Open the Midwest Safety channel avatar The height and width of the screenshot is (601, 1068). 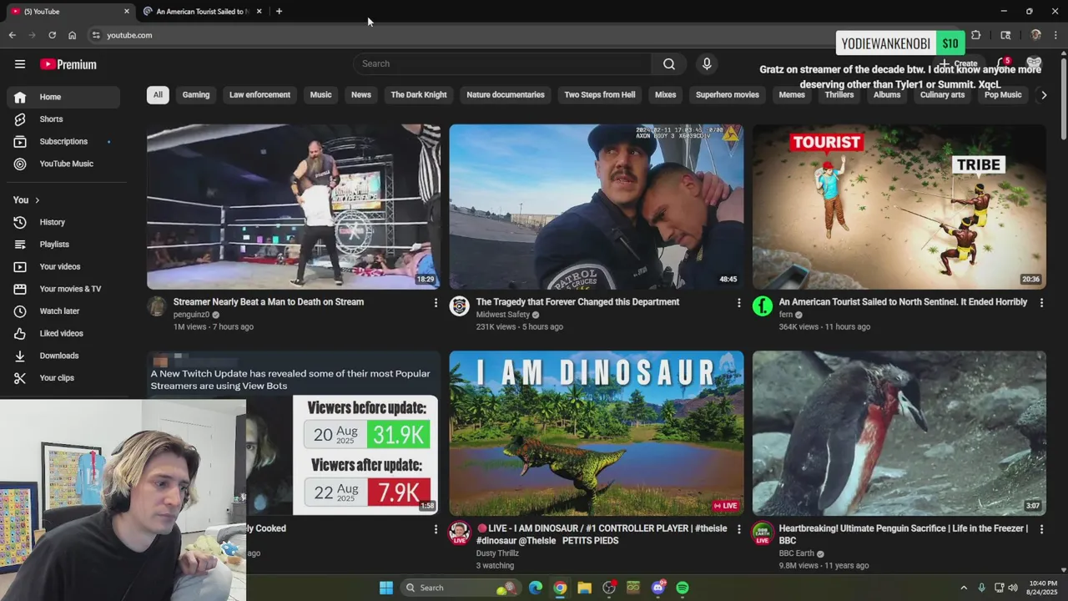point(459,306)
